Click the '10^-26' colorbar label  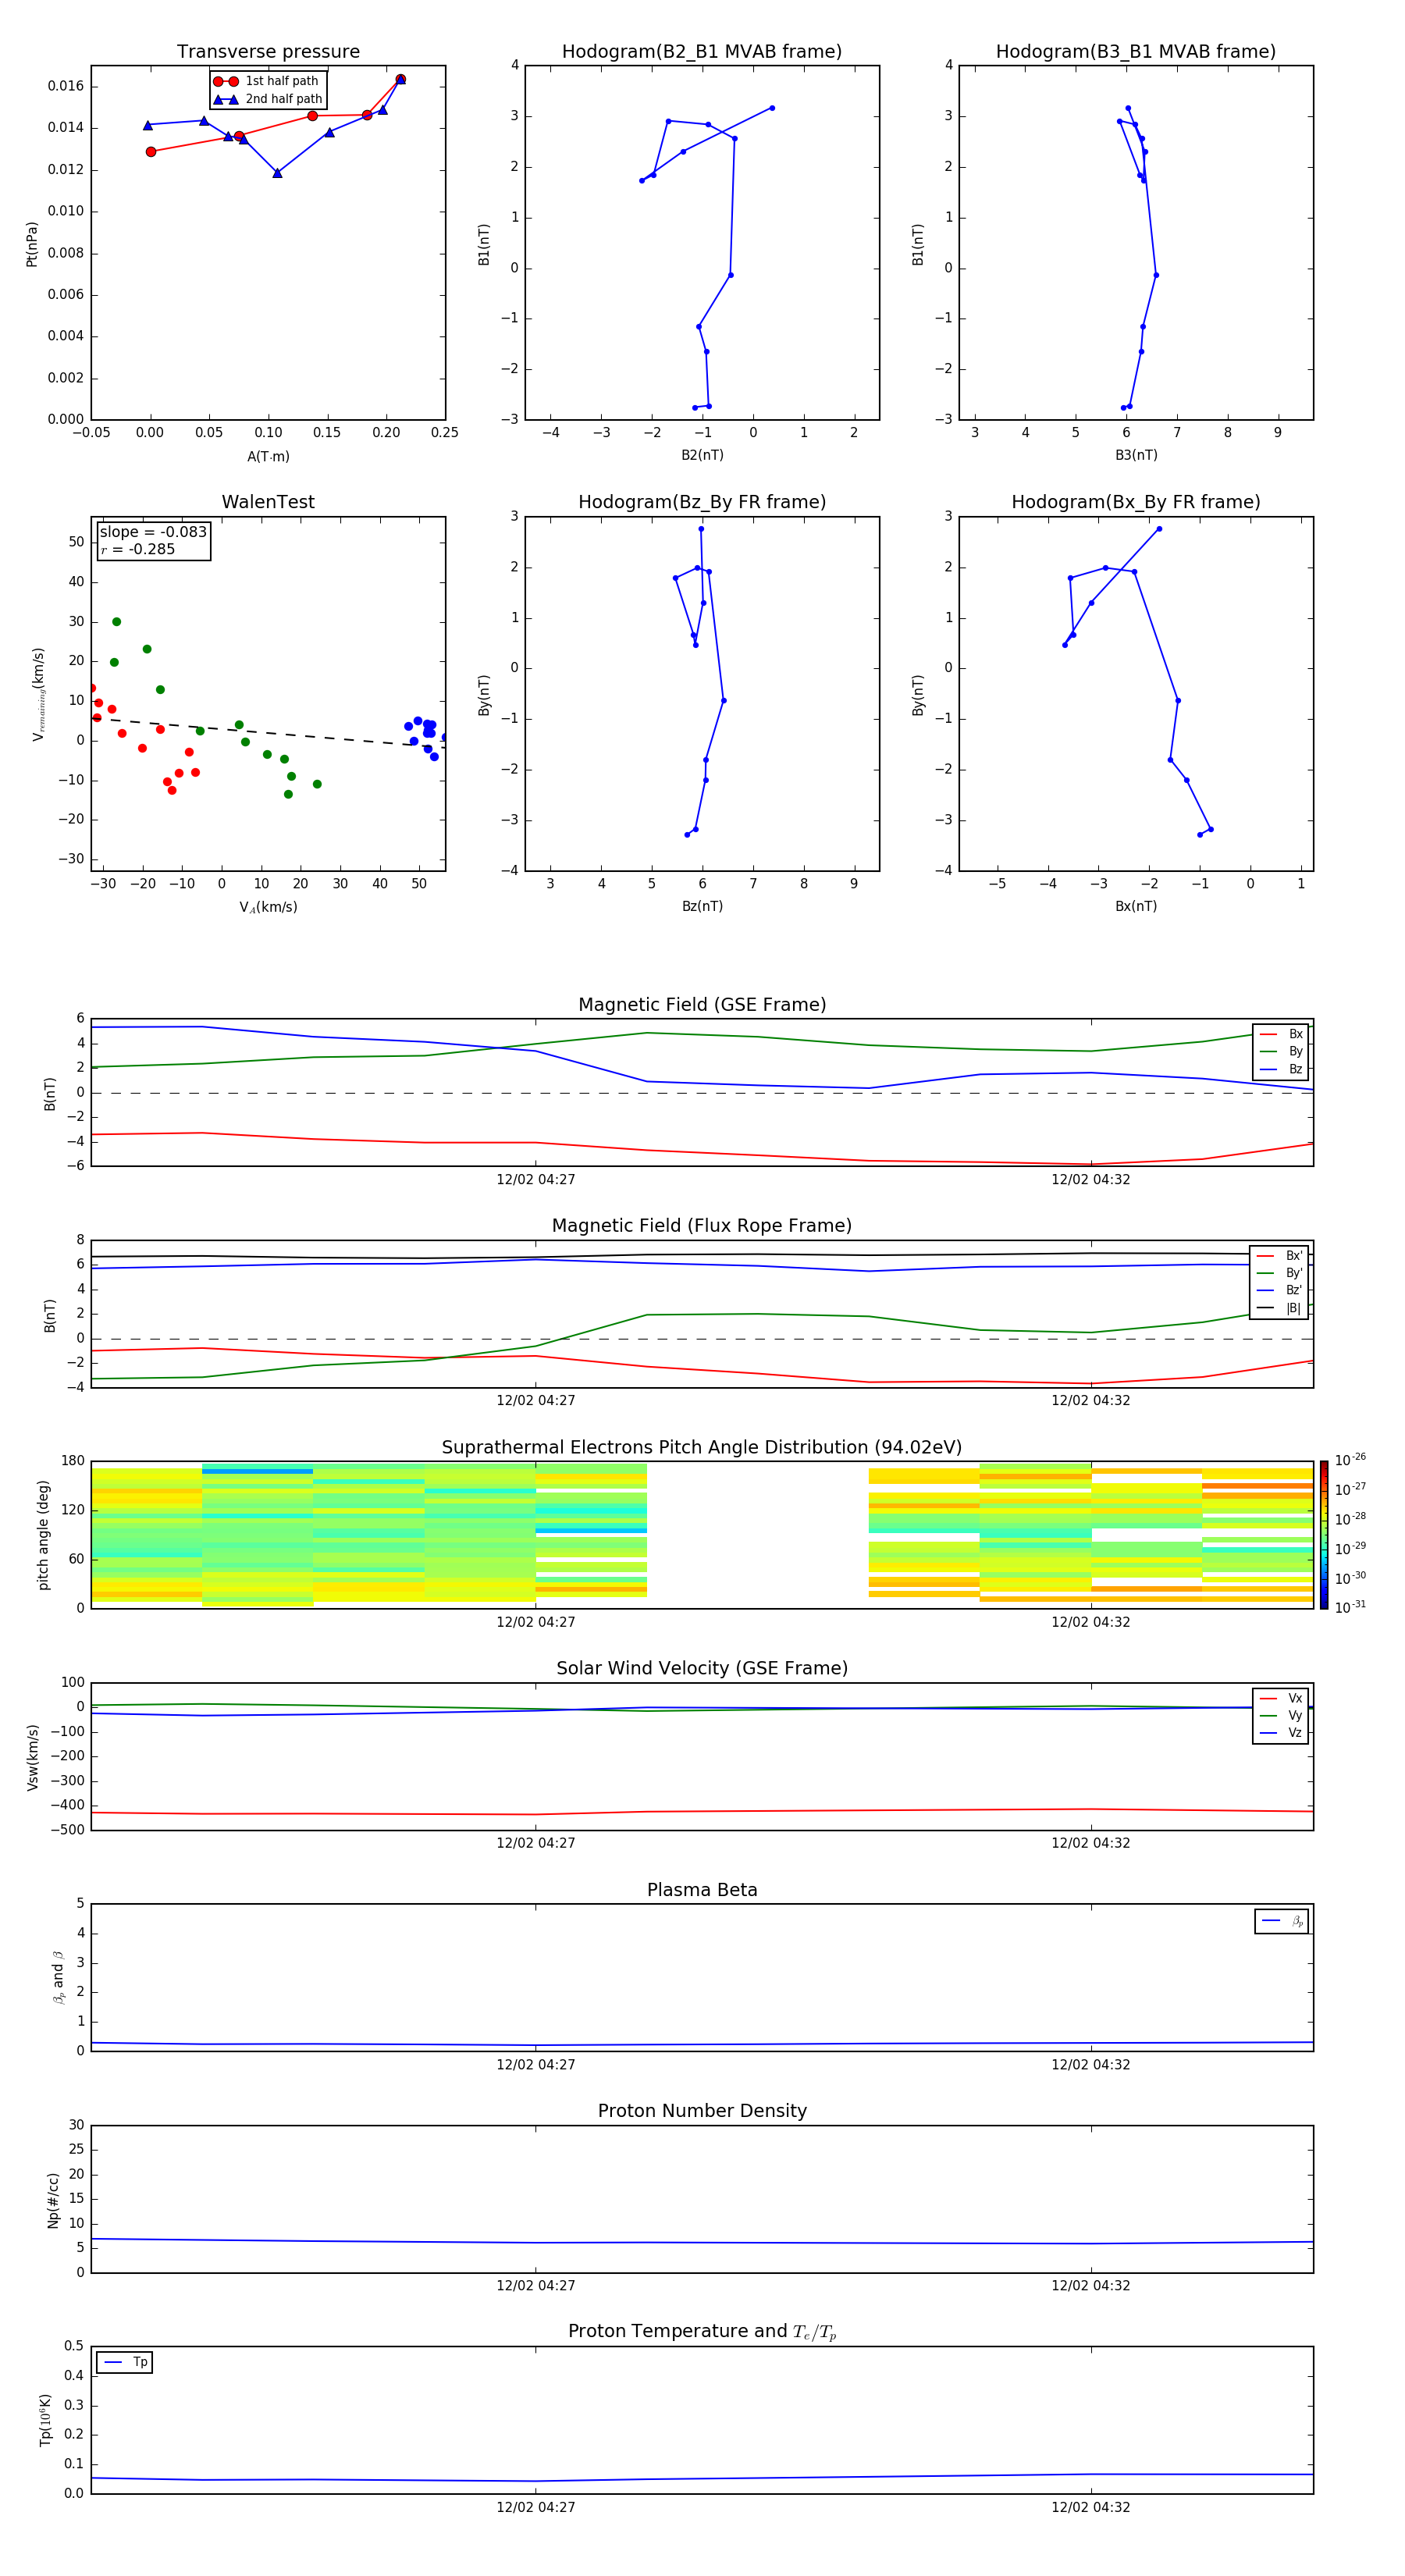(1350, 1460)
